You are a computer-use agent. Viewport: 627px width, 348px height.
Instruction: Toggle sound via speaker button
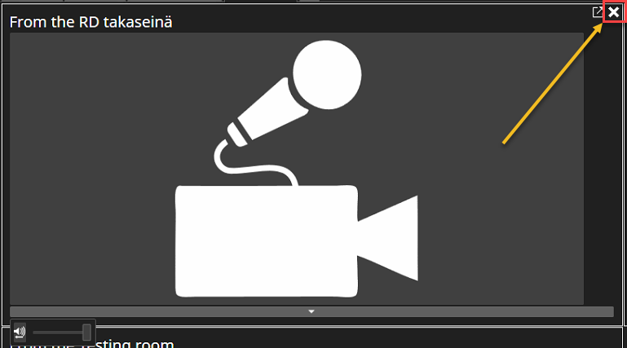point(20,332)
